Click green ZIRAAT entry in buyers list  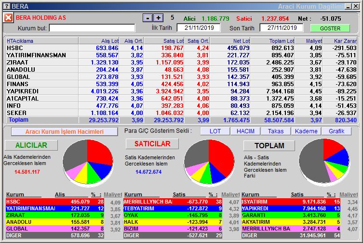pyautogui.click(x=55, y=215)
